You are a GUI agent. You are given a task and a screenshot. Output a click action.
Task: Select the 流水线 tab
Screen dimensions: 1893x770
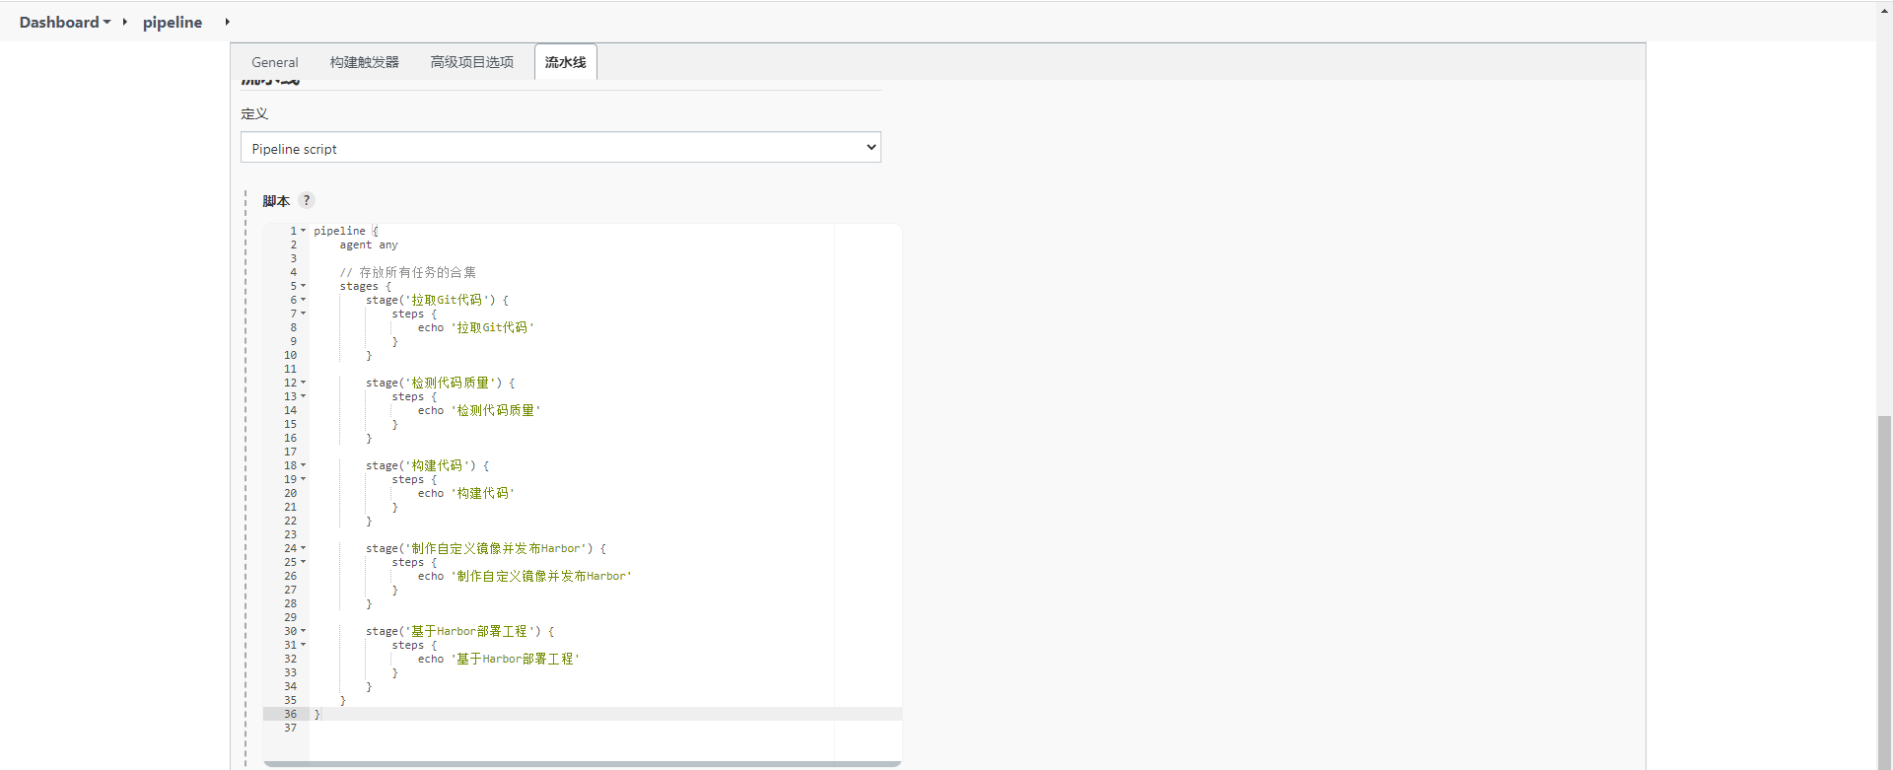(x=565, y=62)
